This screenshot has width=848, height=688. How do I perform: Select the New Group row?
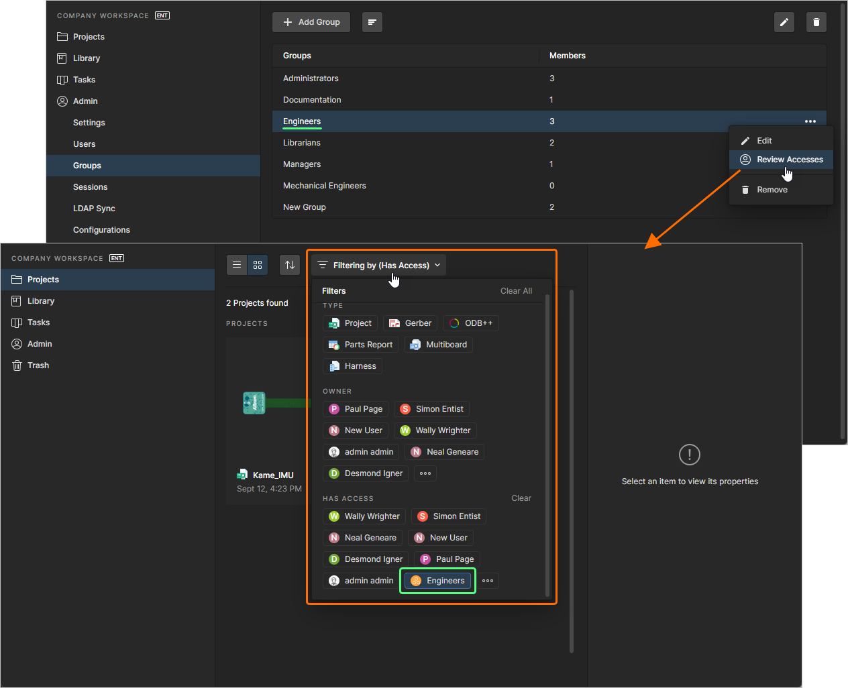549,207
